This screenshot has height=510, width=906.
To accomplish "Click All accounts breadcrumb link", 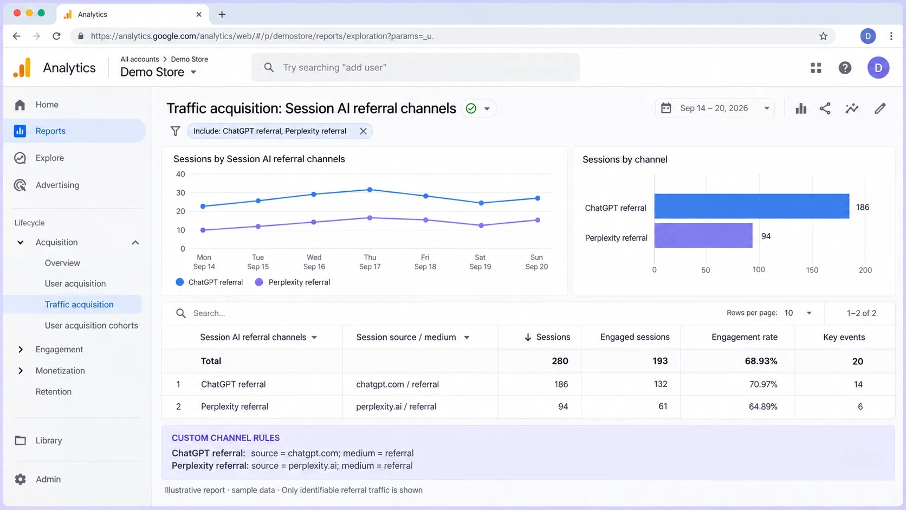I will (x=140, y=59).
